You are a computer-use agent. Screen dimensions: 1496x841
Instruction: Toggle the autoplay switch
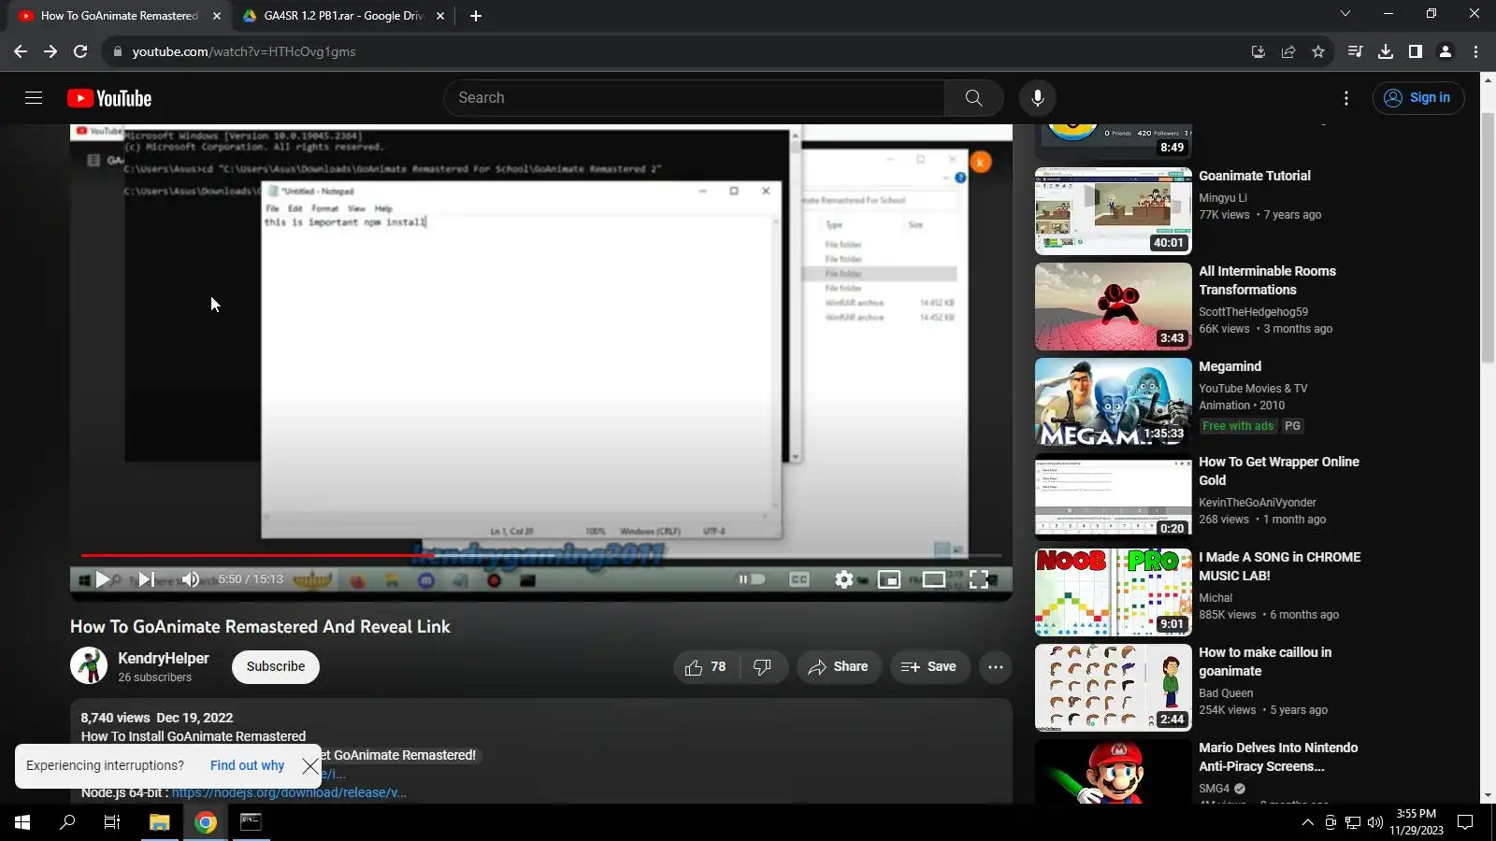pos(752,579)
